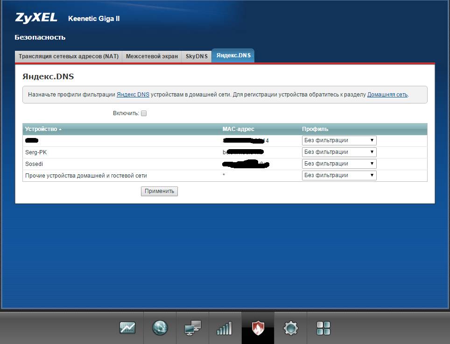450x344 pixels.
Task: Open profile dropdown for Прочие устройства
Action: (x=339, y=175)
